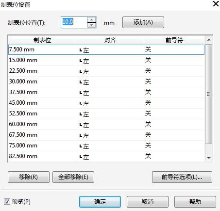Click left-align icon in 82.500 mm row
Image resolution: width=220 pixels, height=211 pixels.
click(x=81, y=157)
